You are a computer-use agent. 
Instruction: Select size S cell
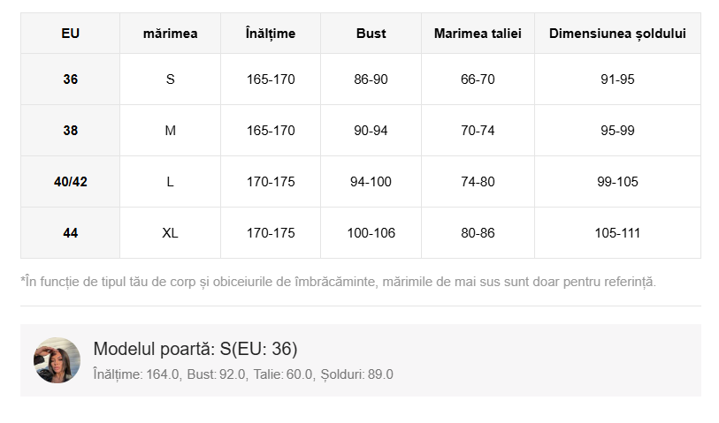point(170,79)
